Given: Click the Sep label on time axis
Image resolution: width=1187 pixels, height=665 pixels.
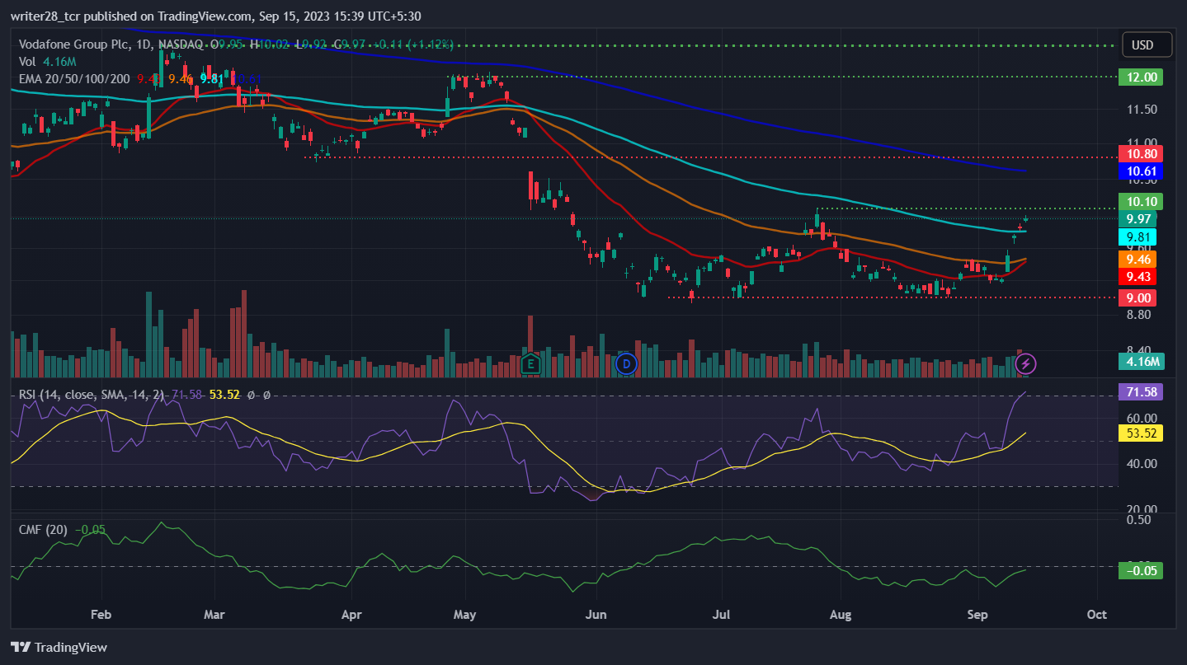Looking at the screenshot, I should click(978, 615).
